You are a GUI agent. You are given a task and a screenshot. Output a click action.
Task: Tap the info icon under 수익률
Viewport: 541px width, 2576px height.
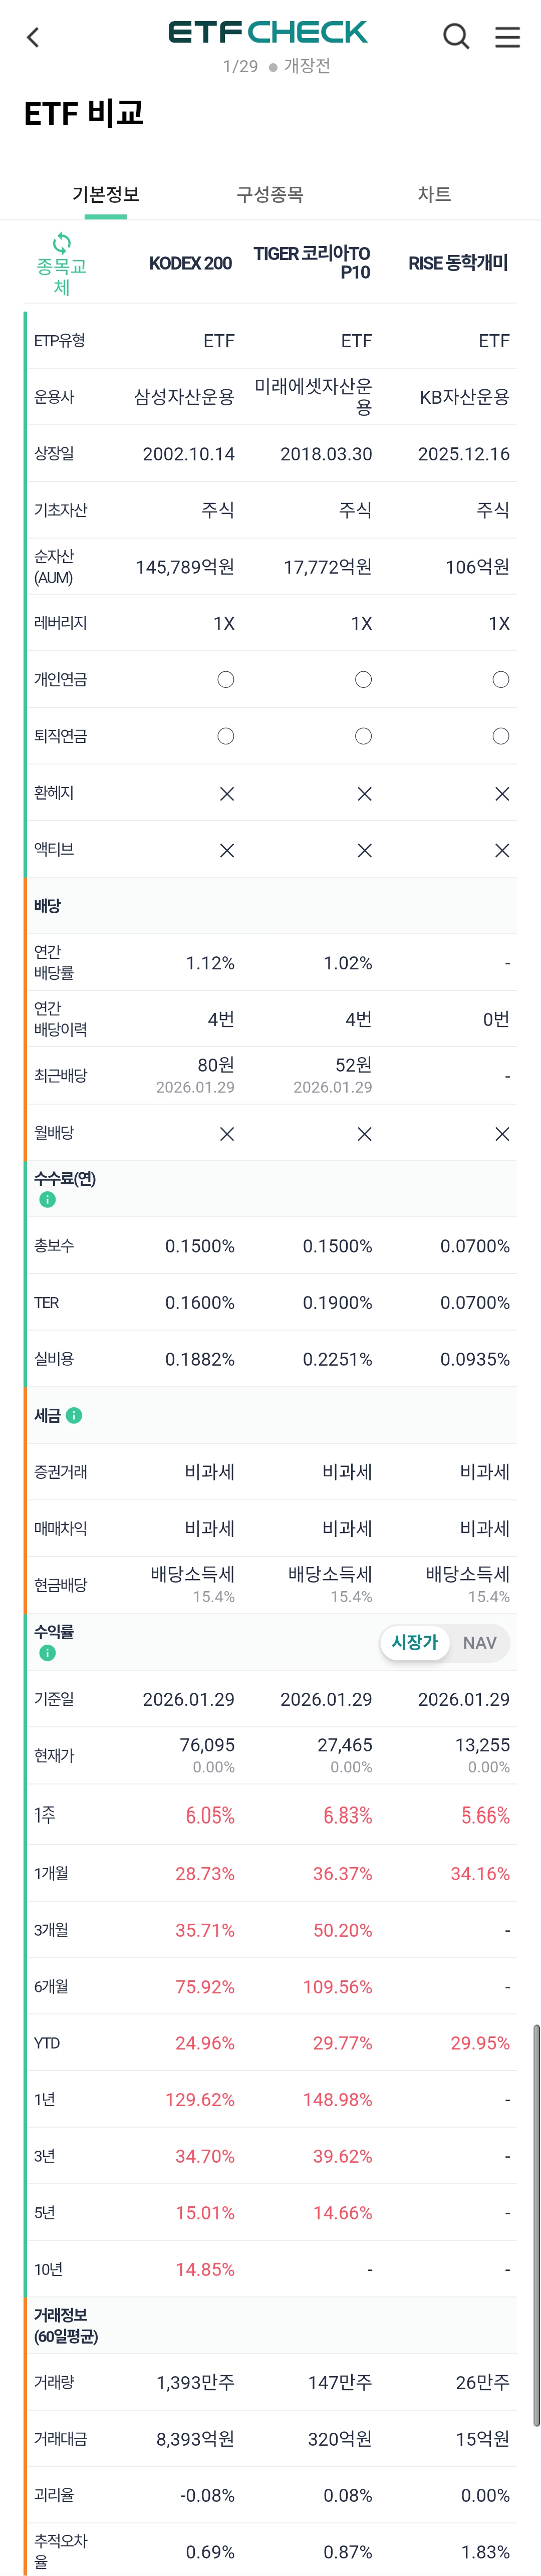tap(47, 1653)
